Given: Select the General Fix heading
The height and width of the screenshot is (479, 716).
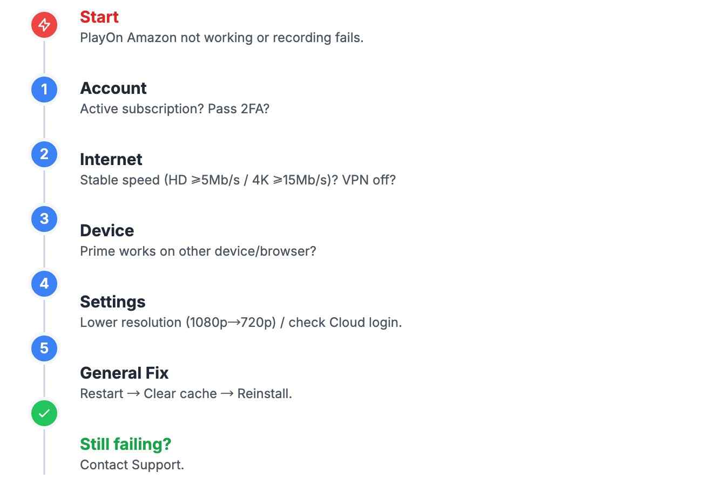Looking at the screenshot, I should click(124, 373).
